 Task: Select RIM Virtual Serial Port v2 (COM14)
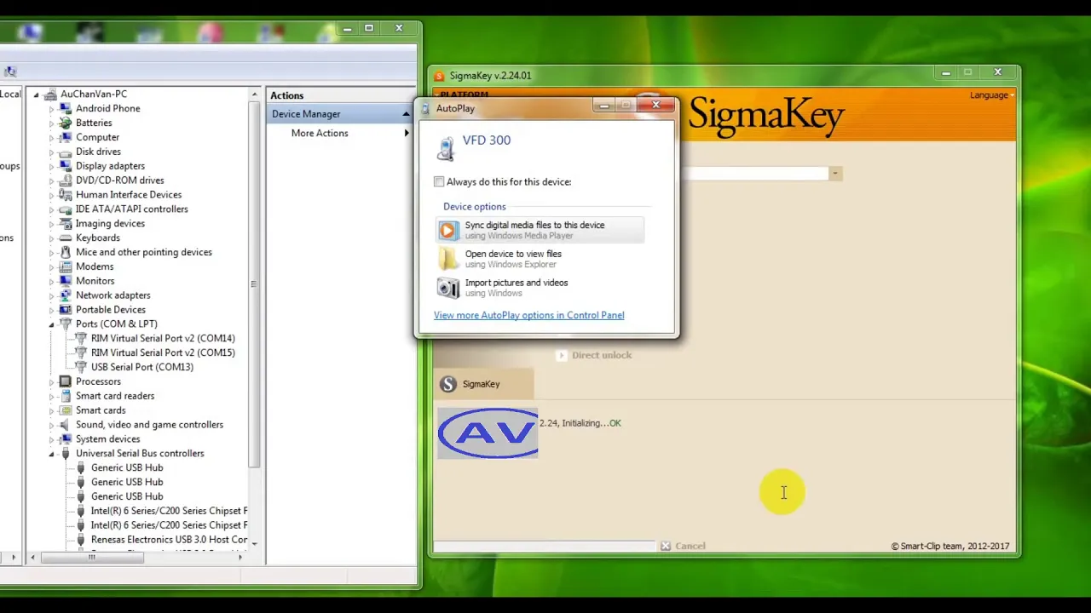pos(163,338)
